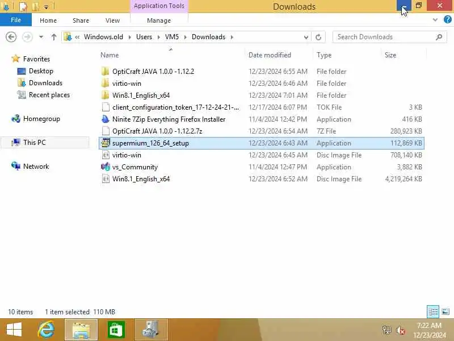The width and height of the screenshot is (454, 341).
Task: Click the New folder icon in title bar
Action: pos(36,6)
